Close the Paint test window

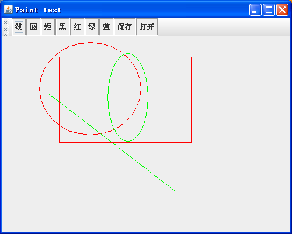282,9
